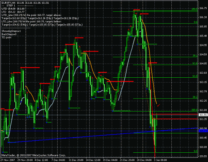Click the 159.55 price axis label
208x162 pixels.
(x=203, y=156)
